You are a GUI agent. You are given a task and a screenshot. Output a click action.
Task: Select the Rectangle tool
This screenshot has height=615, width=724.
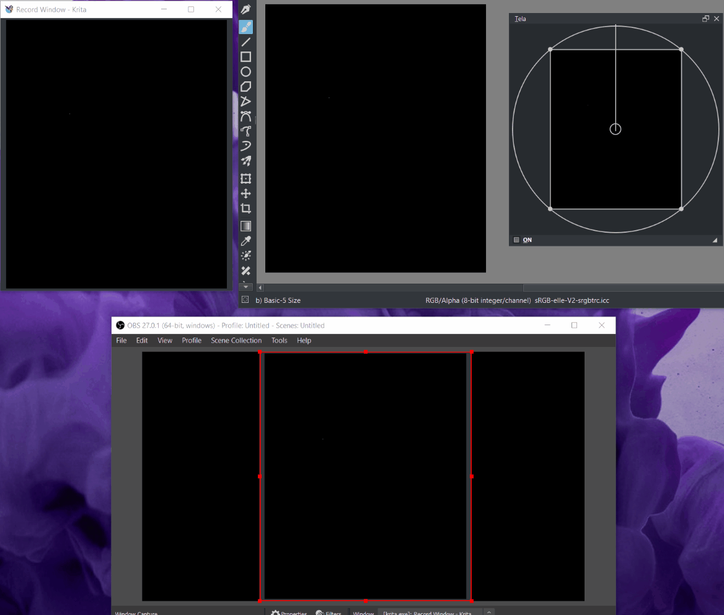click(x=246, y=57)
